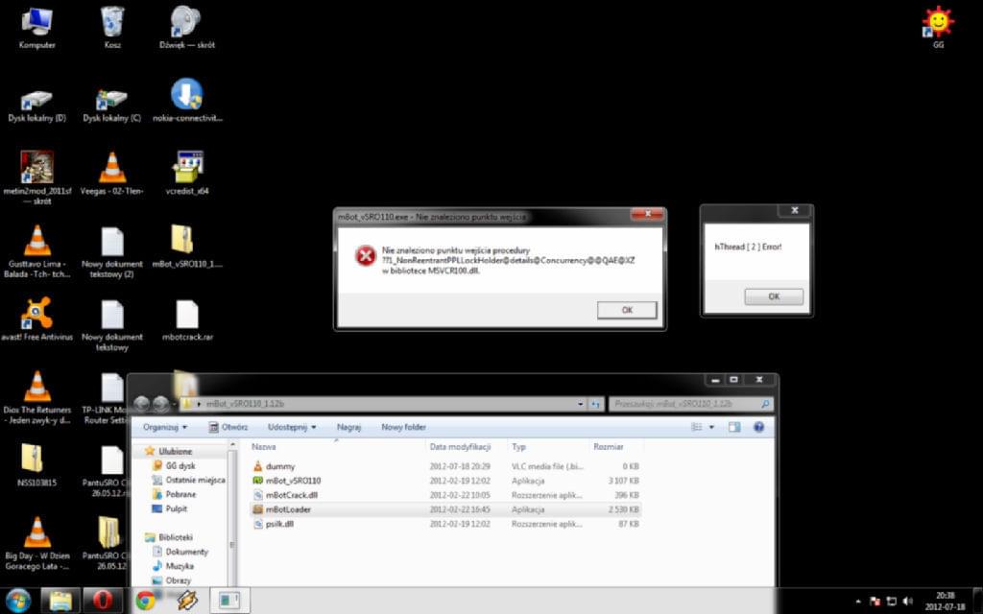The image size is (983, 614).
Task: Sort files by the Data modyfikacji column
Action: [461, 447]
